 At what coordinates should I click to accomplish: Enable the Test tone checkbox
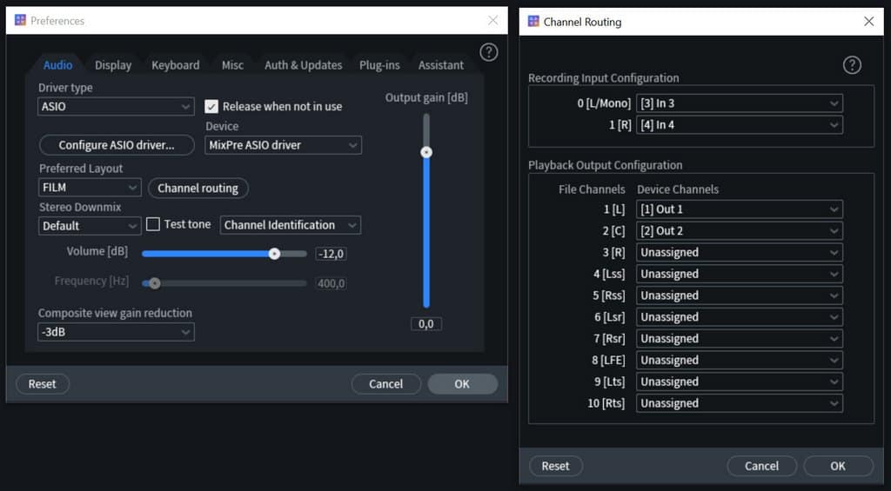click(153, 224)
